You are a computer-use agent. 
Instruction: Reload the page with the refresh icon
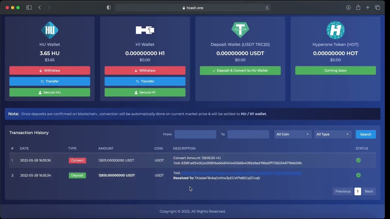267,8
